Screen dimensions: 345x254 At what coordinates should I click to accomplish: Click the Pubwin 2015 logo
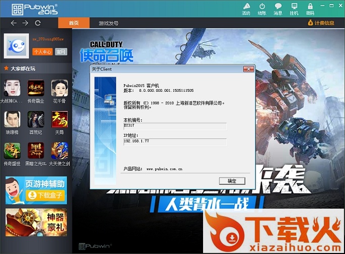coord(35,9)
